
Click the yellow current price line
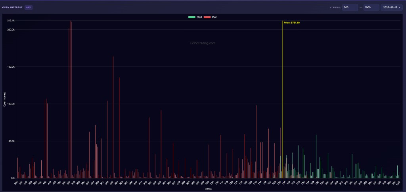tap(282, 99)
